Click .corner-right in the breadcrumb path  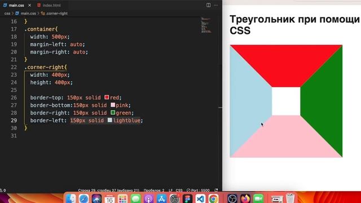click(x=56, y=14)
